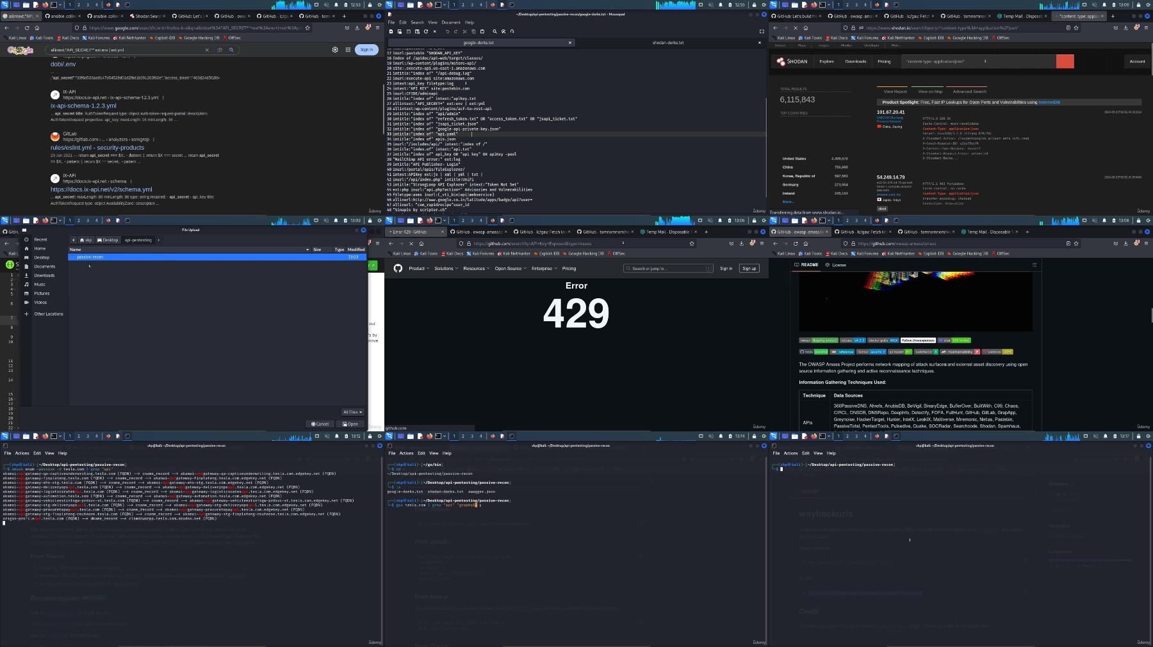Image resolution: width=1153 pixels, height=647 pixels.
Task: Open the Document menu in Mousepad
Action: [x=450, y=22]
